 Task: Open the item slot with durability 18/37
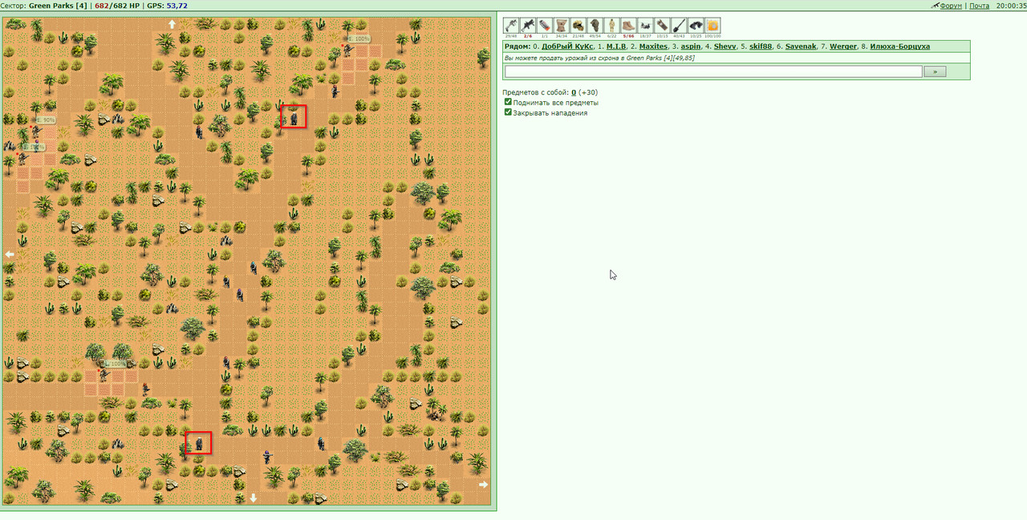point(645,26)
